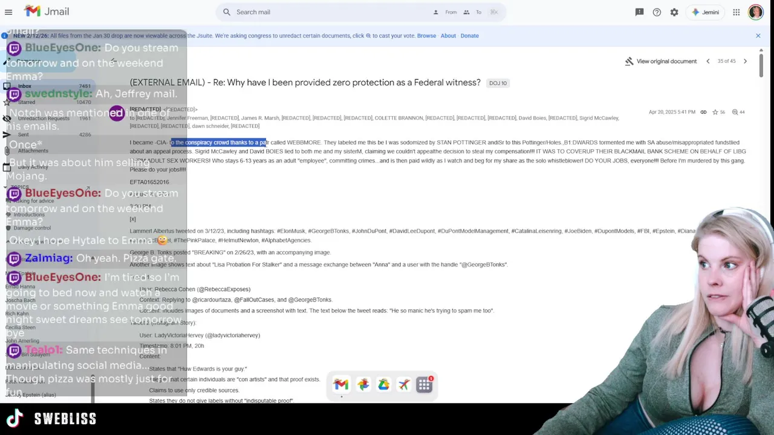This screenshot has width=774, height=435.
Task: Follow the Donate link in banner
Action: pyautogui.click(x=470, y=36)
